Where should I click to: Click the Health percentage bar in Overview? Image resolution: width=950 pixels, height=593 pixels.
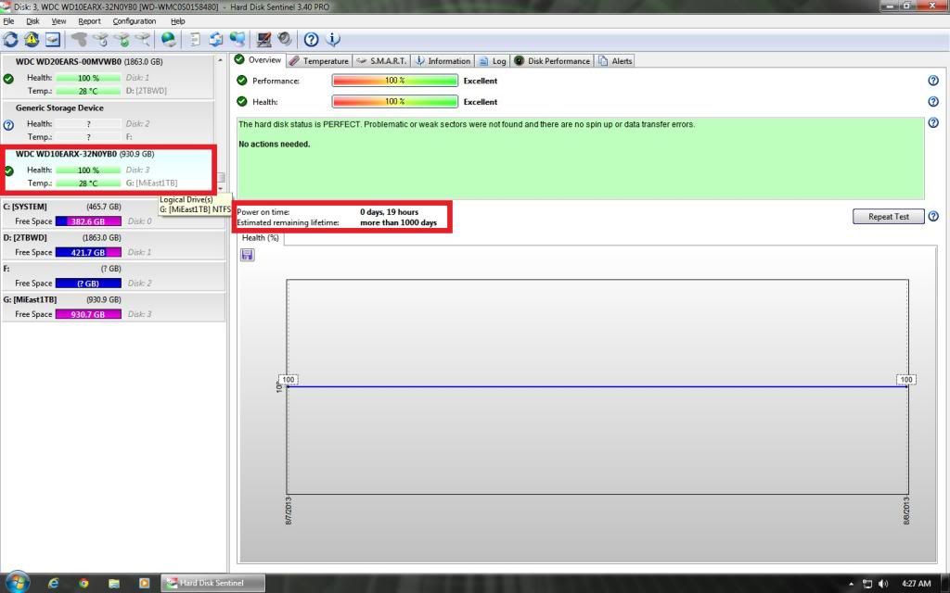[394, 102]
